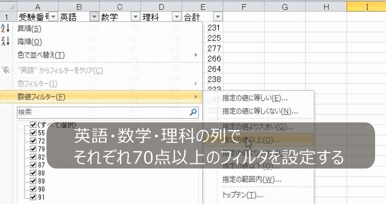This screenshot has height=204, width=386.
Task: Click the 合計 header cell text
Action: tap(192, 17)
